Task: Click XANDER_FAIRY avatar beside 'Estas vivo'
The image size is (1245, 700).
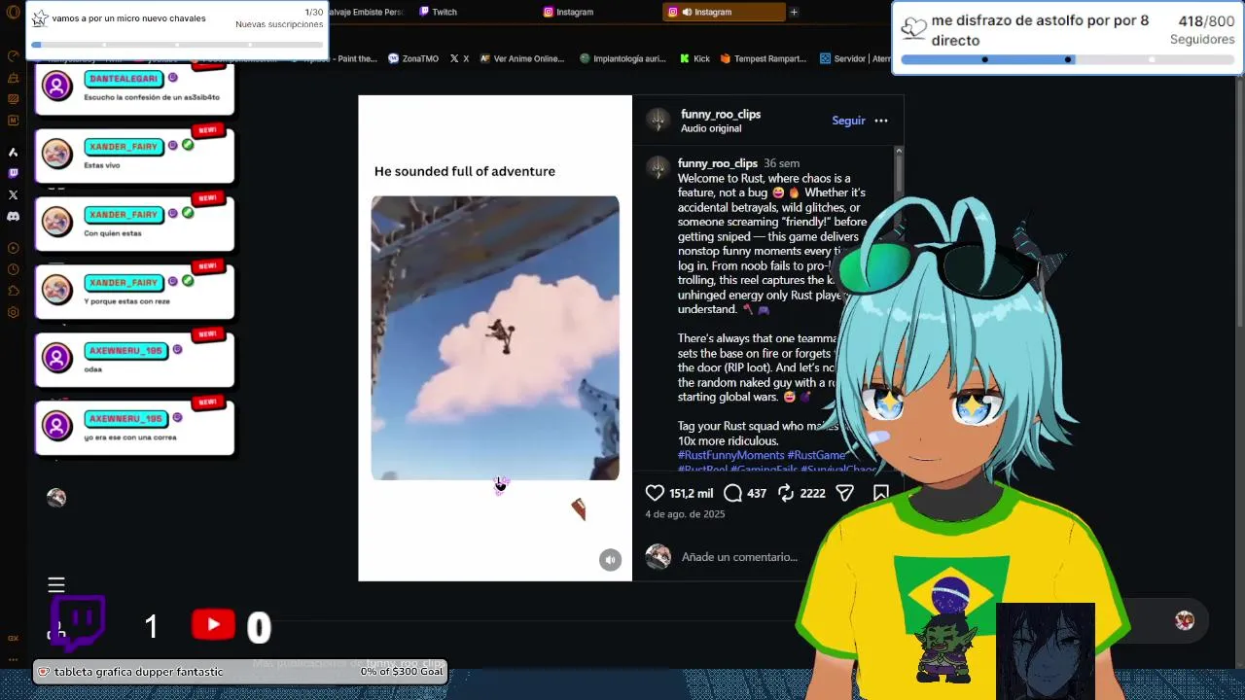Action: pyautogui.click(x=56, y=154)
